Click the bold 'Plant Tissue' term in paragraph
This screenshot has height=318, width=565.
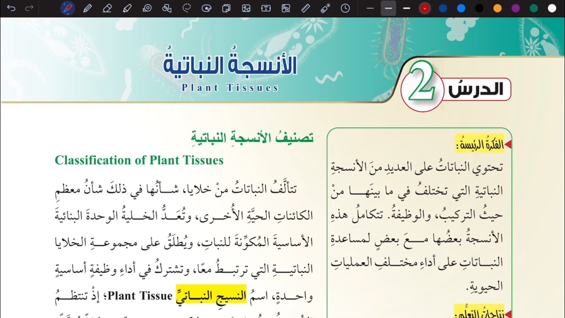(x=139, y=295)
